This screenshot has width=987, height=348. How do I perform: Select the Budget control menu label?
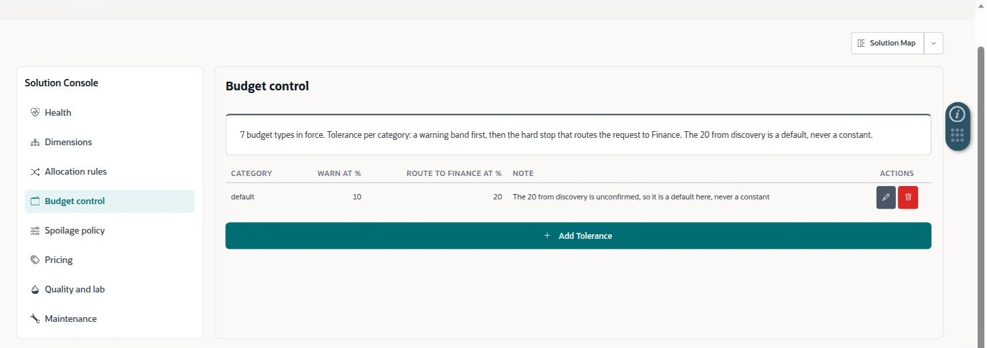(75, 201)
